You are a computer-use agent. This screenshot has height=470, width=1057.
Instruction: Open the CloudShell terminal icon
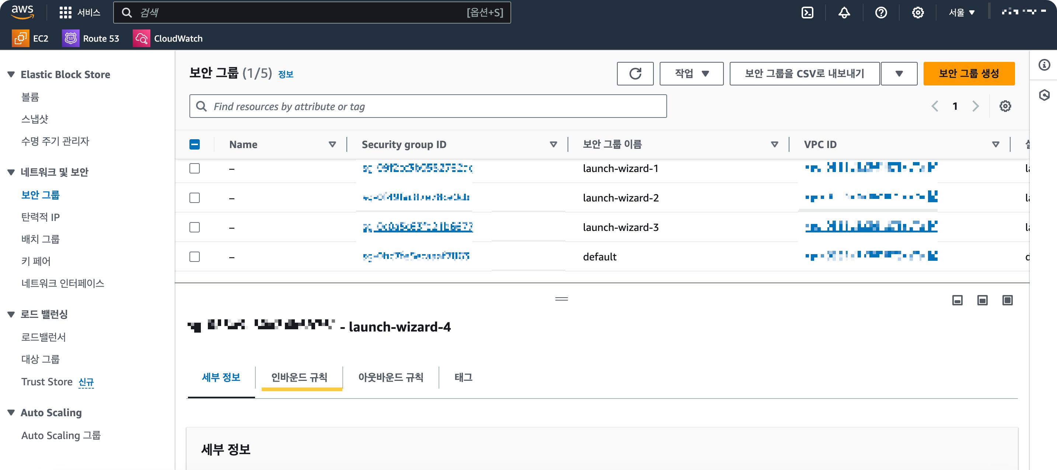click(x=807, y=13)
